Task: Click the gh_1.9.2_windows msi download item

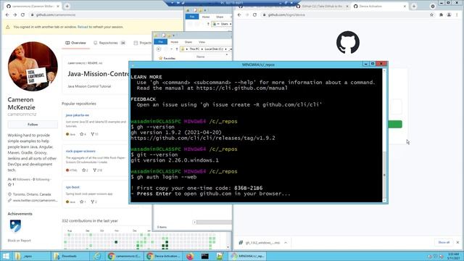Action: click(260, 243)
